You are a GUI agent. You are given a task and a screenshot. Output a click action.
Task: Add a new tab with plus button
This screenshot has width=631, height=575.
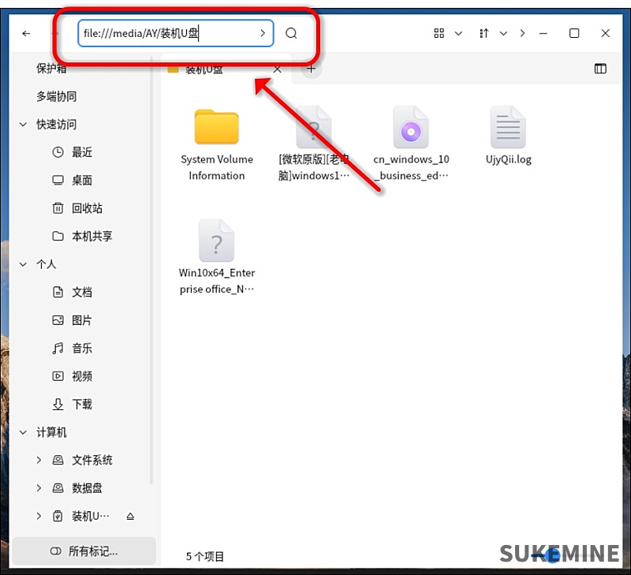pyautogui.click(x=311, y=69)
